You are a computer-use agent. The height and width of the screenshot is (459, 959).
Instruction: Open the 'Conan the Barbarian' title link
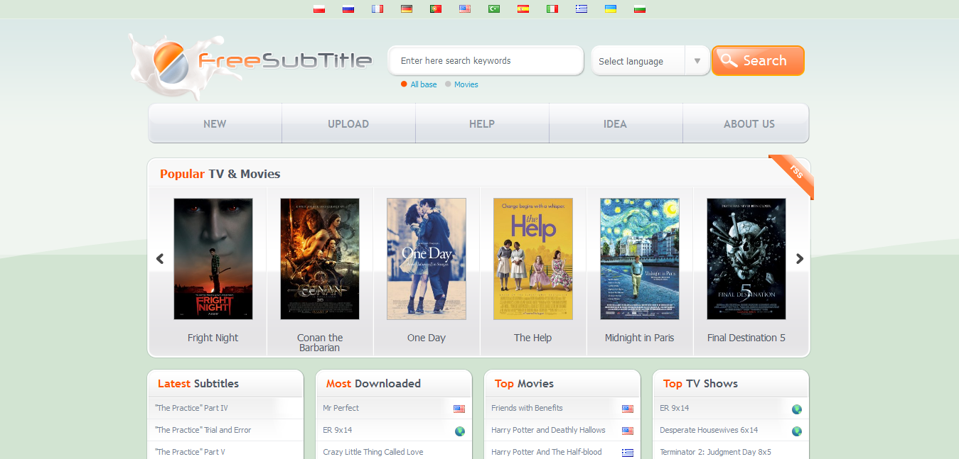click(x=320, y=343)
